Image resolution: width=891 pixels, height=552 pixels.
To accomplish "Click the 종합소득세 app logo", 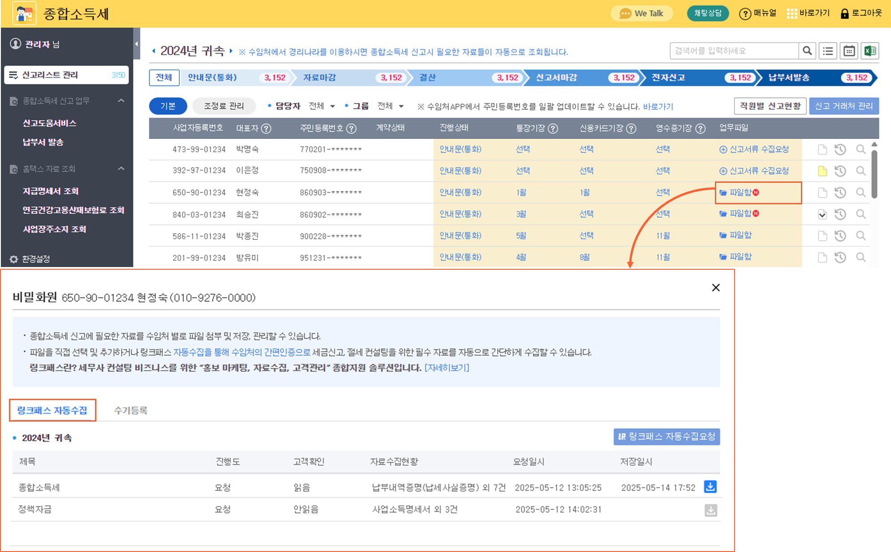I will coord(24,13).
